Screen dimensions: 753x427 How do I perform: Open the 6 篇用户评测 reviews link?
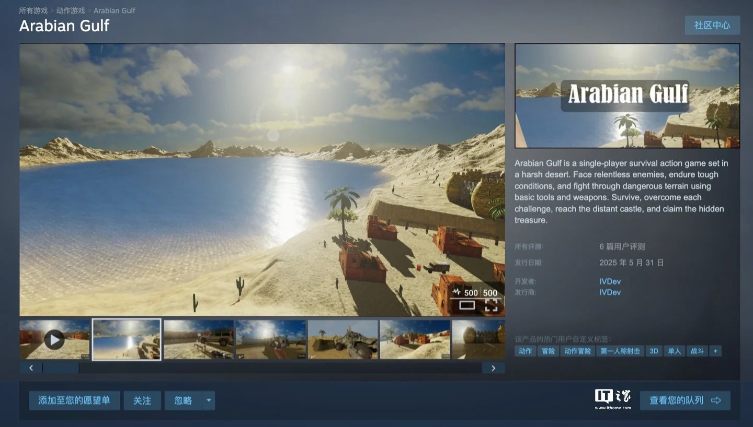coord(622,246)
